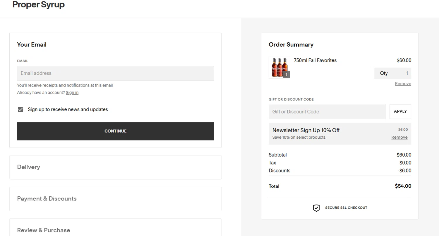Click the 750ml Fall Favorites product name
Image resolution: width=439 pixels, height=236 pixels.
coord(315,60)
